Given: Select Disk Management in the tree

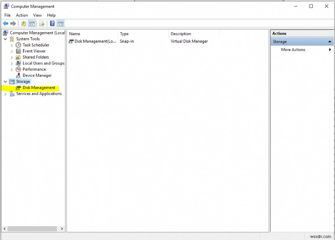Looking at the screenshot, I should (x=39, y=88).
